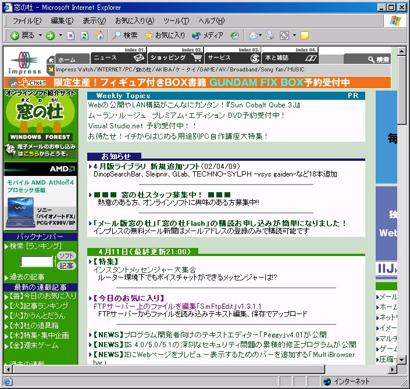Open 【火】かうんとだうん sidebar link

point(37,316)
